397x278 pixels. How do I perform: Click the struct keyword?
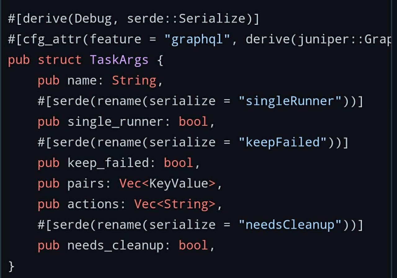click(60, 60)
